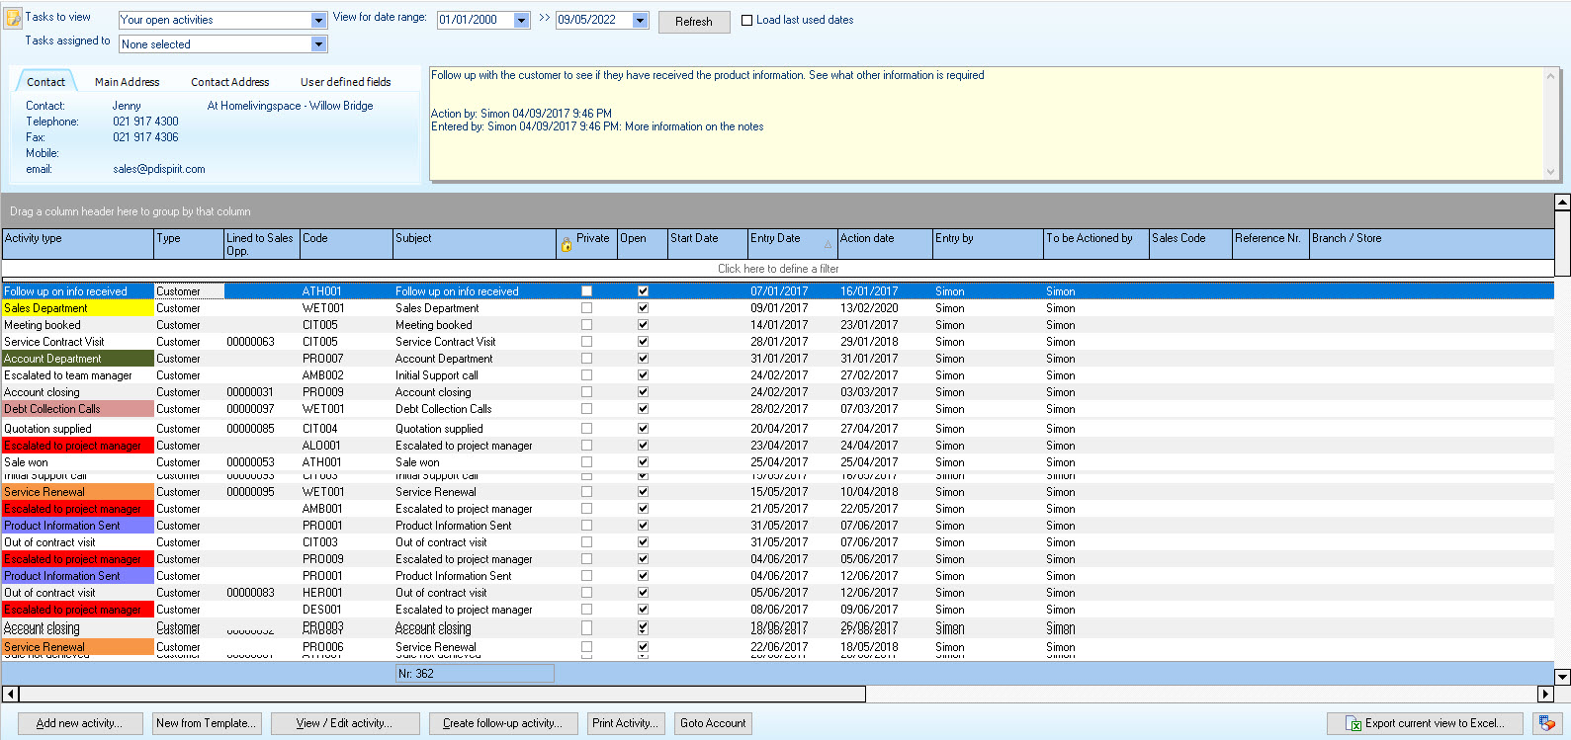Expand the Tasks assigned to dropdown
1571x740 pixels.
click(318, 44)
